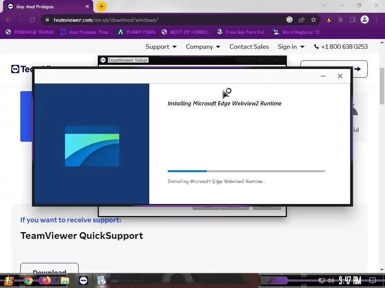Click the 9:47 AM clock
Viewport: 385px width, 288px height.
[350, 280]
